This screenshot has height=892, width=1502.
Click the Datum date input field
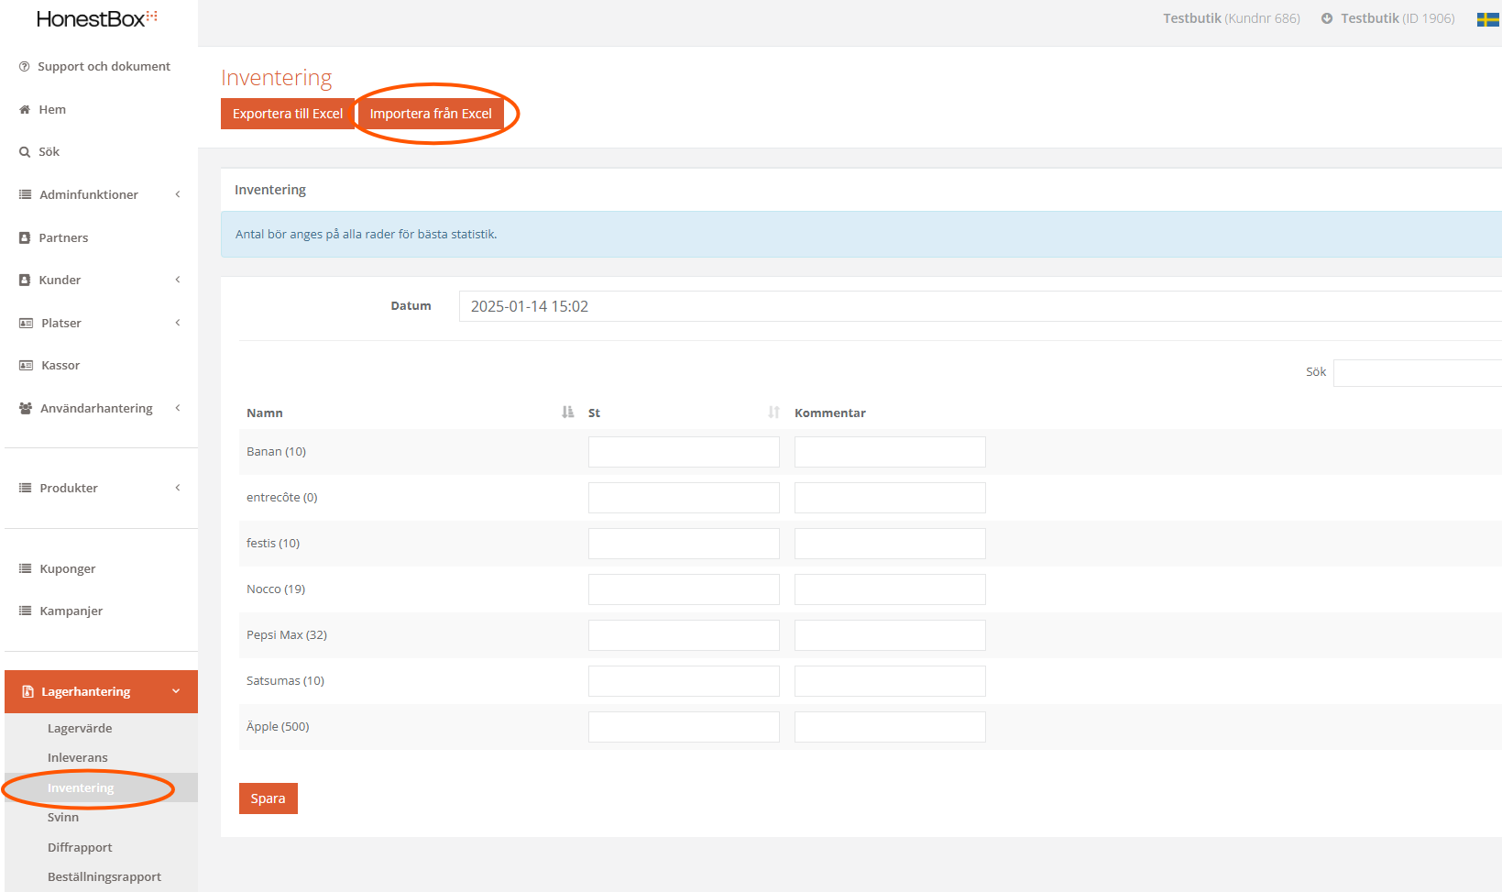click(x=981, y=306)
